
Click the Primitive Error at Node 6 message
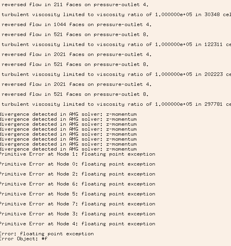[77, 184]
